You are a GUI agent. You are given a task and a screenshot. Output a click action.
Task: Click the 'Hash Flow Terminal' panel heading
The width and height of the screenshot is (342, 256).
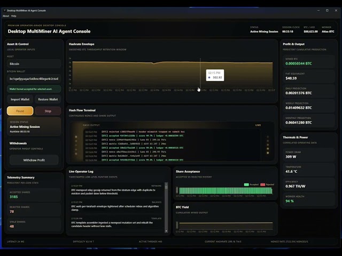(x=82, y=110)
